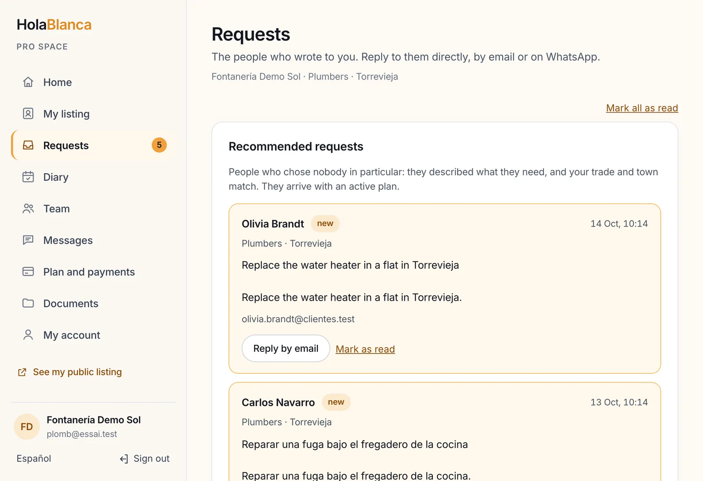Click the new tag beside Carlos Navarro

(336, 402)
